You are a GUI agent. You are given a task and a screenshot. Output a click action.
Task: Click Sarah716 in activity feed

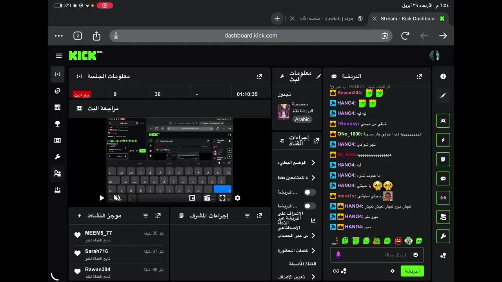[x=96, y=251]
